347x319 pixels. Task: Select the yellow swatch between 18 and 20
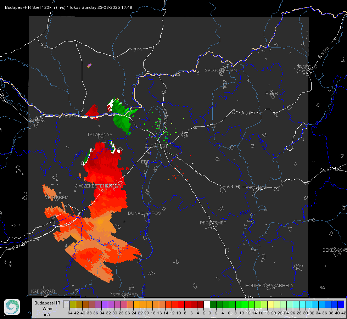(x=270, y=304)
